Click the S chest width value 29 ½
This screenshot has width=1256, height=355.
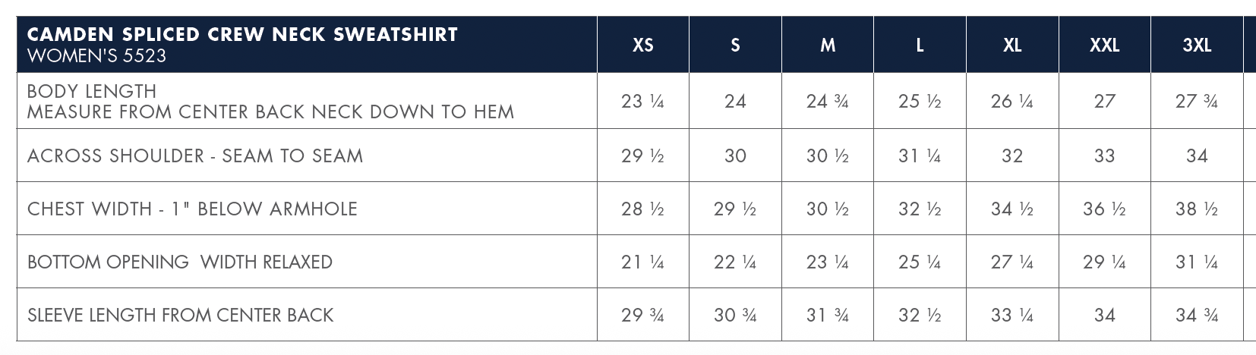(735, 209)
